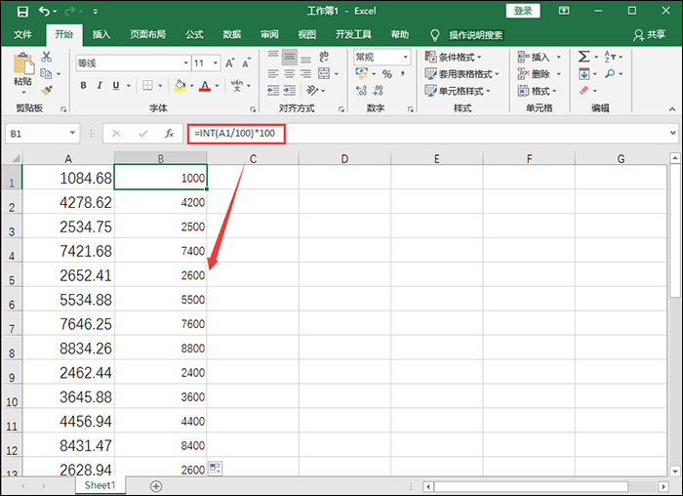The width and height of the screenshot is (683, 496).
Task: Expand the formula bar with the chevron
Action: pyautogui.click(x=673, y=133)
